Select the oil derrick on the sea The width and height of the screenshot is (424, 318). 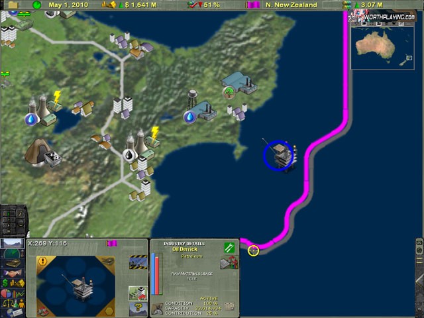click(280, 156)
